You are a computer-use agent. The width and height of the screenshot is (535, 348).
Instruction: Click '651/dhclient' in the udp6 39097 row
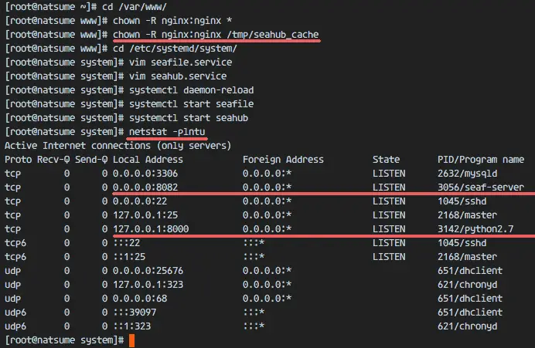470,313
